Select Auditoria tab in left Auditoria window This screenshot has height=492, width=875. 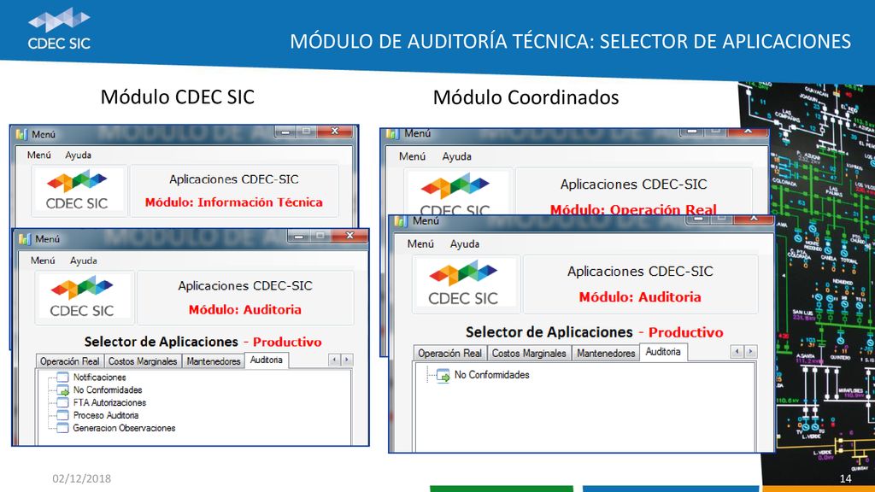click(x=267, y=360)
